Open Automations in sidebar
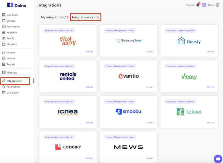This screenshot has width=223, height=163. click(x=14, y=87)
